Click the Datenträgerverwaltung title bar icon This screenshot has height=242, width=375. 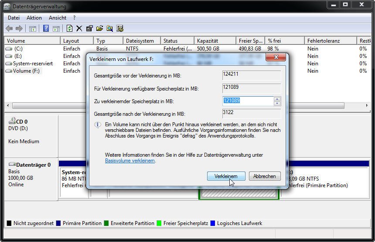click(x=7, y=7)
